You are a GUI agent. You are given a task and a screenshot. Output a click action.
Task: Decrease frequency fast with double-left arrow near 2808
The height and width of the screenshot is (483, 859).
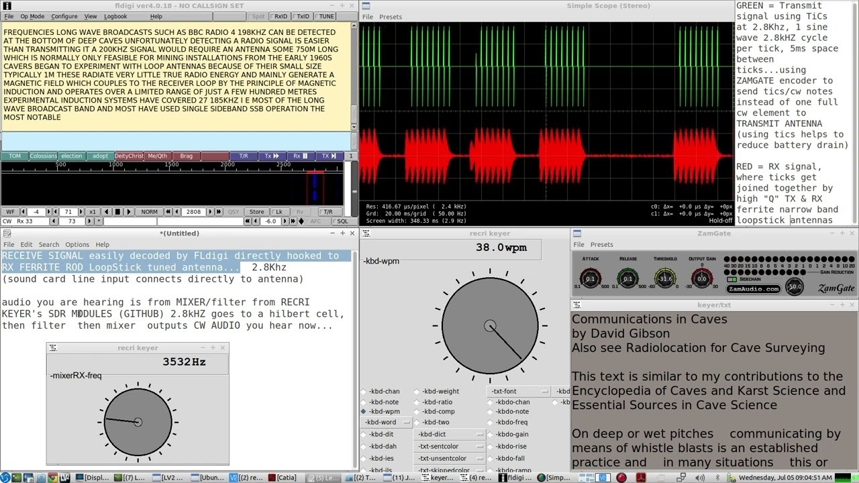point(168,212)
